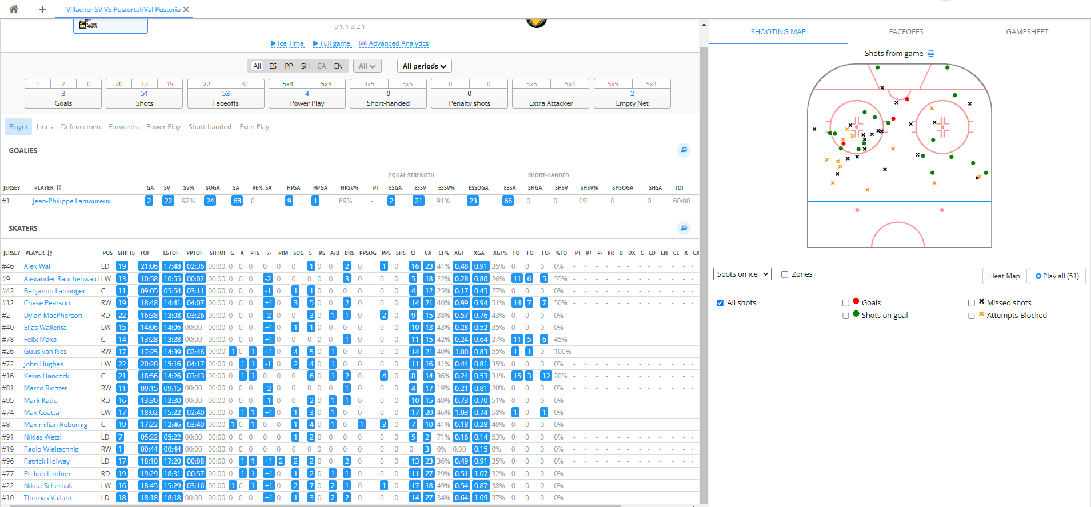
Task: Open the Gamesheet tab
Action: point(1027,32)
